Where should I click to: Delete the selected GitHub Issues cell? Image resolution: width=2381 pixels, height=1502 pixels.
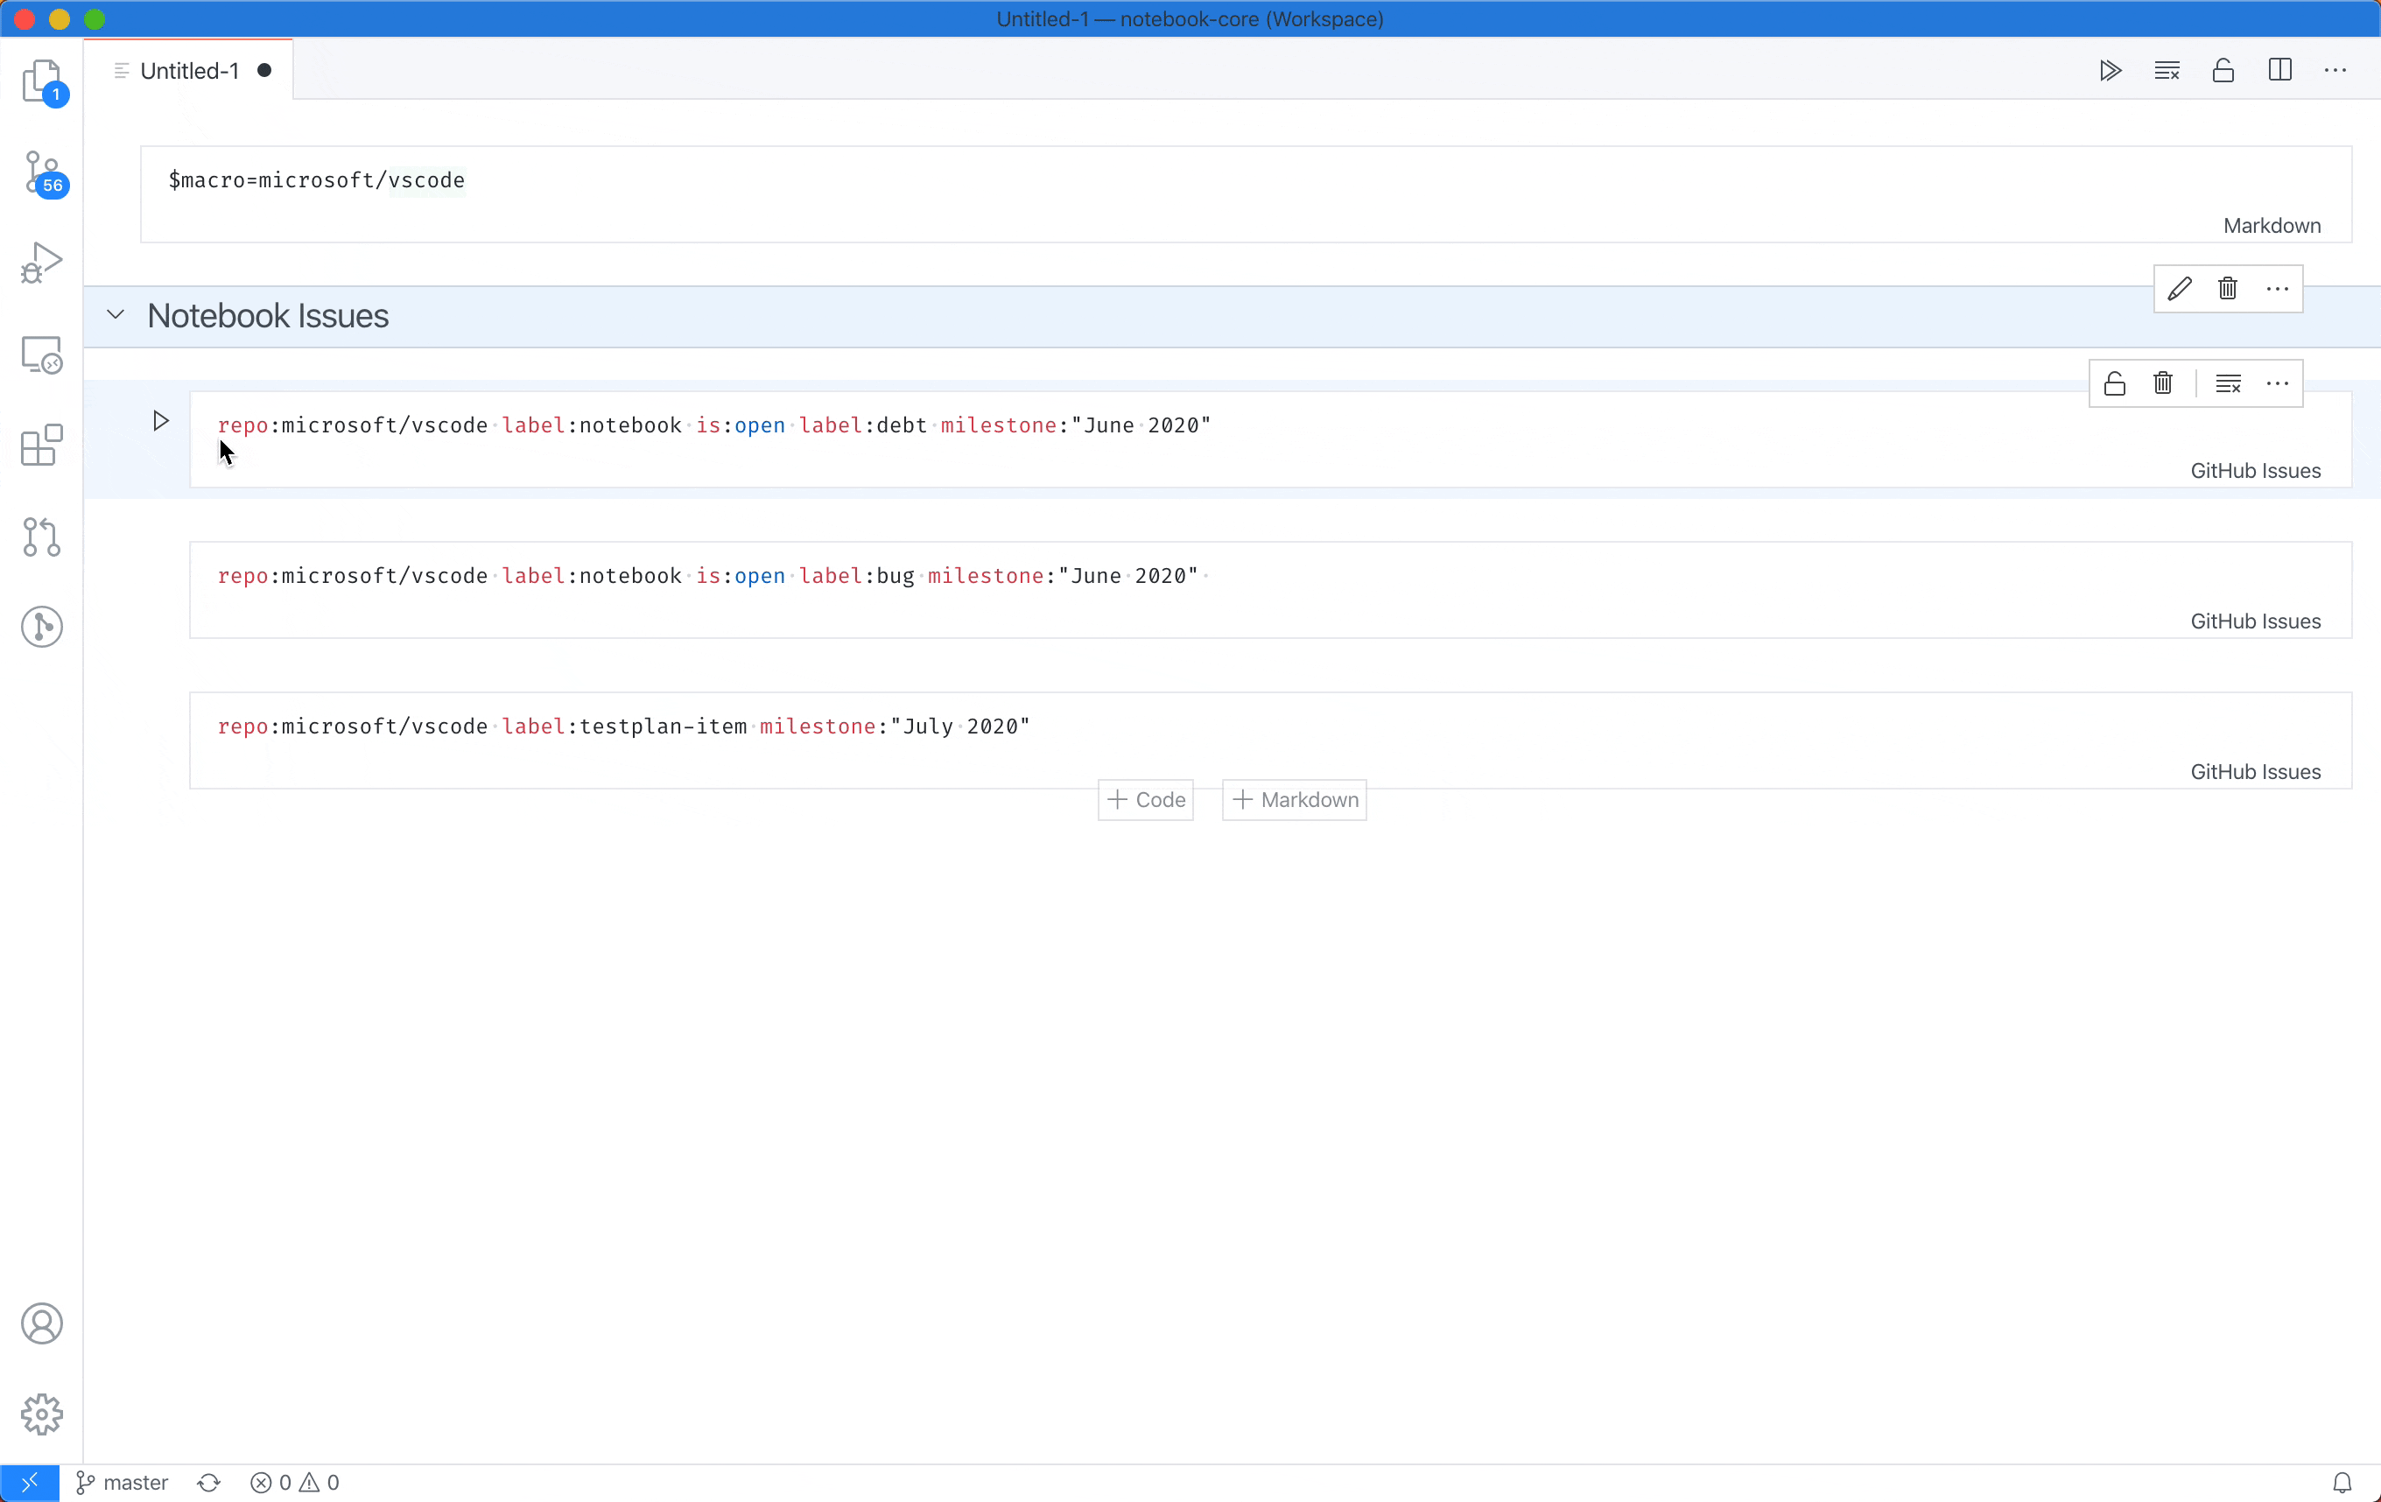(x=2162, y=383)
